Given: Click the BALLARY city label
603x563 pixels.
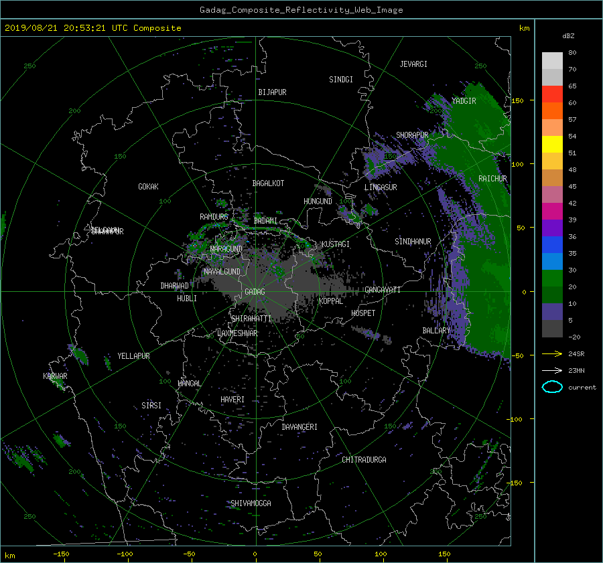Looking at the screenshot, I should [x=436, y=331].
